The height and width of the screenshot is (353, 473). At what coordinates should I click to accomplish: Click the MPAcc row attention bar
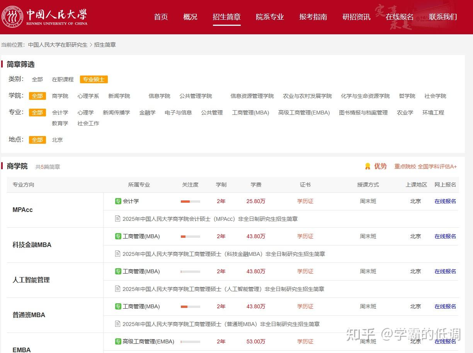pyautogui.click(x=191, y=202)
